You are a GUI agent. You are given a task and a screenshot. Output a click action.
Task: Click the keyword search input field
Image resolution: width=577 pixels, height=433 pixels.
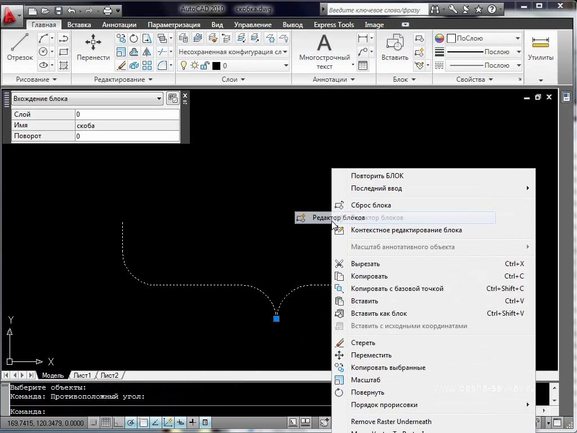coord(375,10)
